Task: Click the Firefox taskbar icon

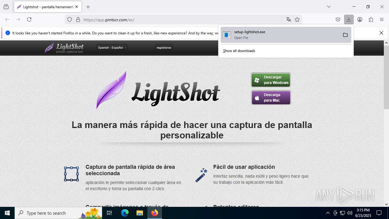Action: [x=155, y=213]
